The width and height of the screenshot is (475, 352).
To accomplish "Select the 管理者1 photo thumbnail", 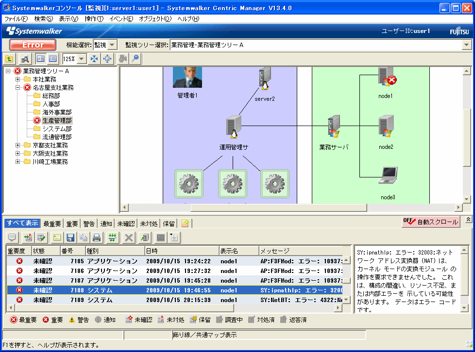I will point(187,78).
